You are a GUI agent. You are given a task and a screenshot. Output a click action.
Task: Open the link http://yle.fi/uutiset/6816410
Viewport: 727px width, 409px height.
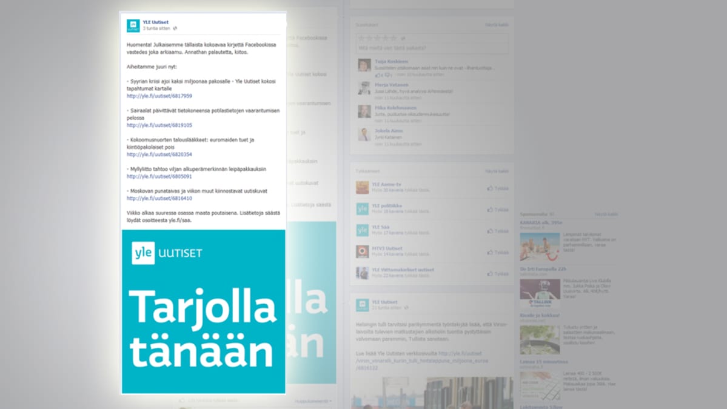tap(159, 198)
